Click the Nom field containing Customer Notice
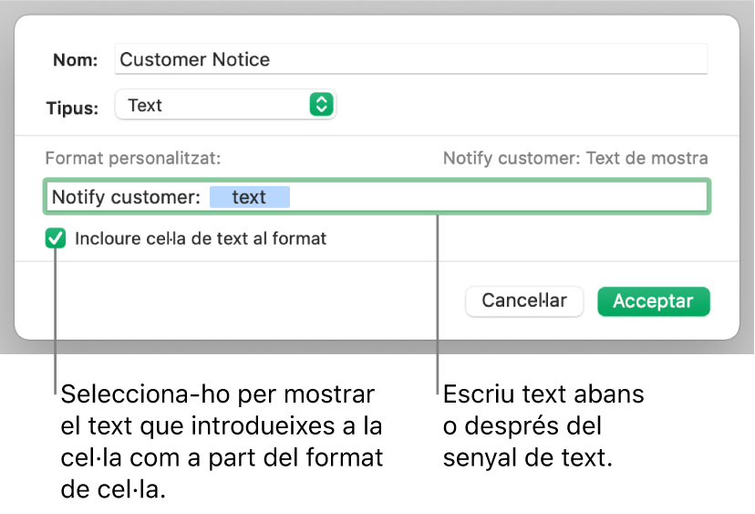This screenshot has width=755, height=514. (411, 58)
